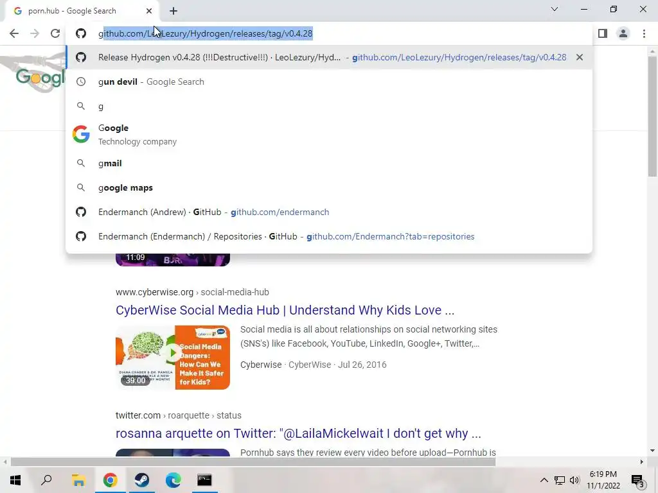Open the Command Prompt taskbar icon

click(x=204, y=480)
